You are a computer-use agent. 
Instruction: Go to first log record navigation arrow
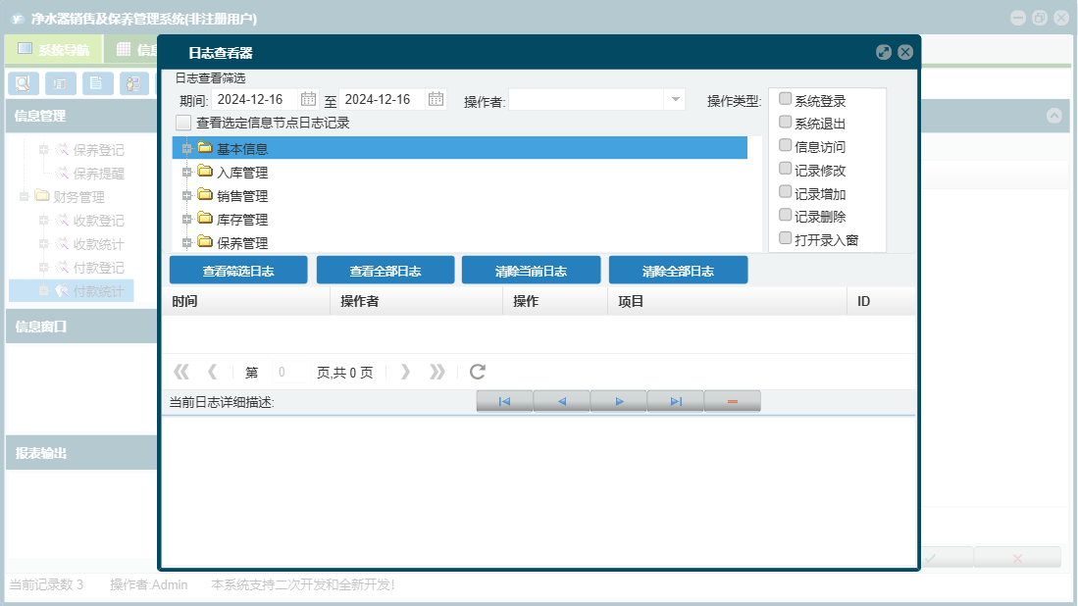tap(504, 401)
